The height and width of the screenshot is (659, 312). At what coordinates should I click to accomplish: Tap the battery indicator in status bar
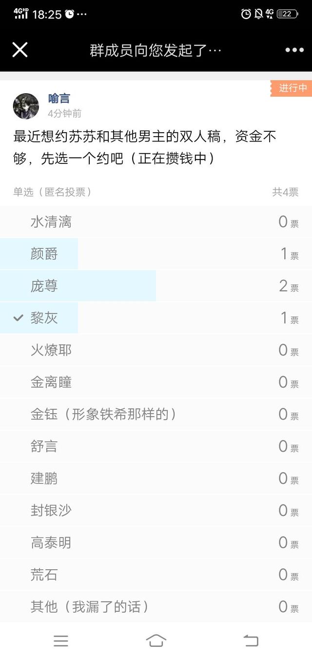point(288,14)
